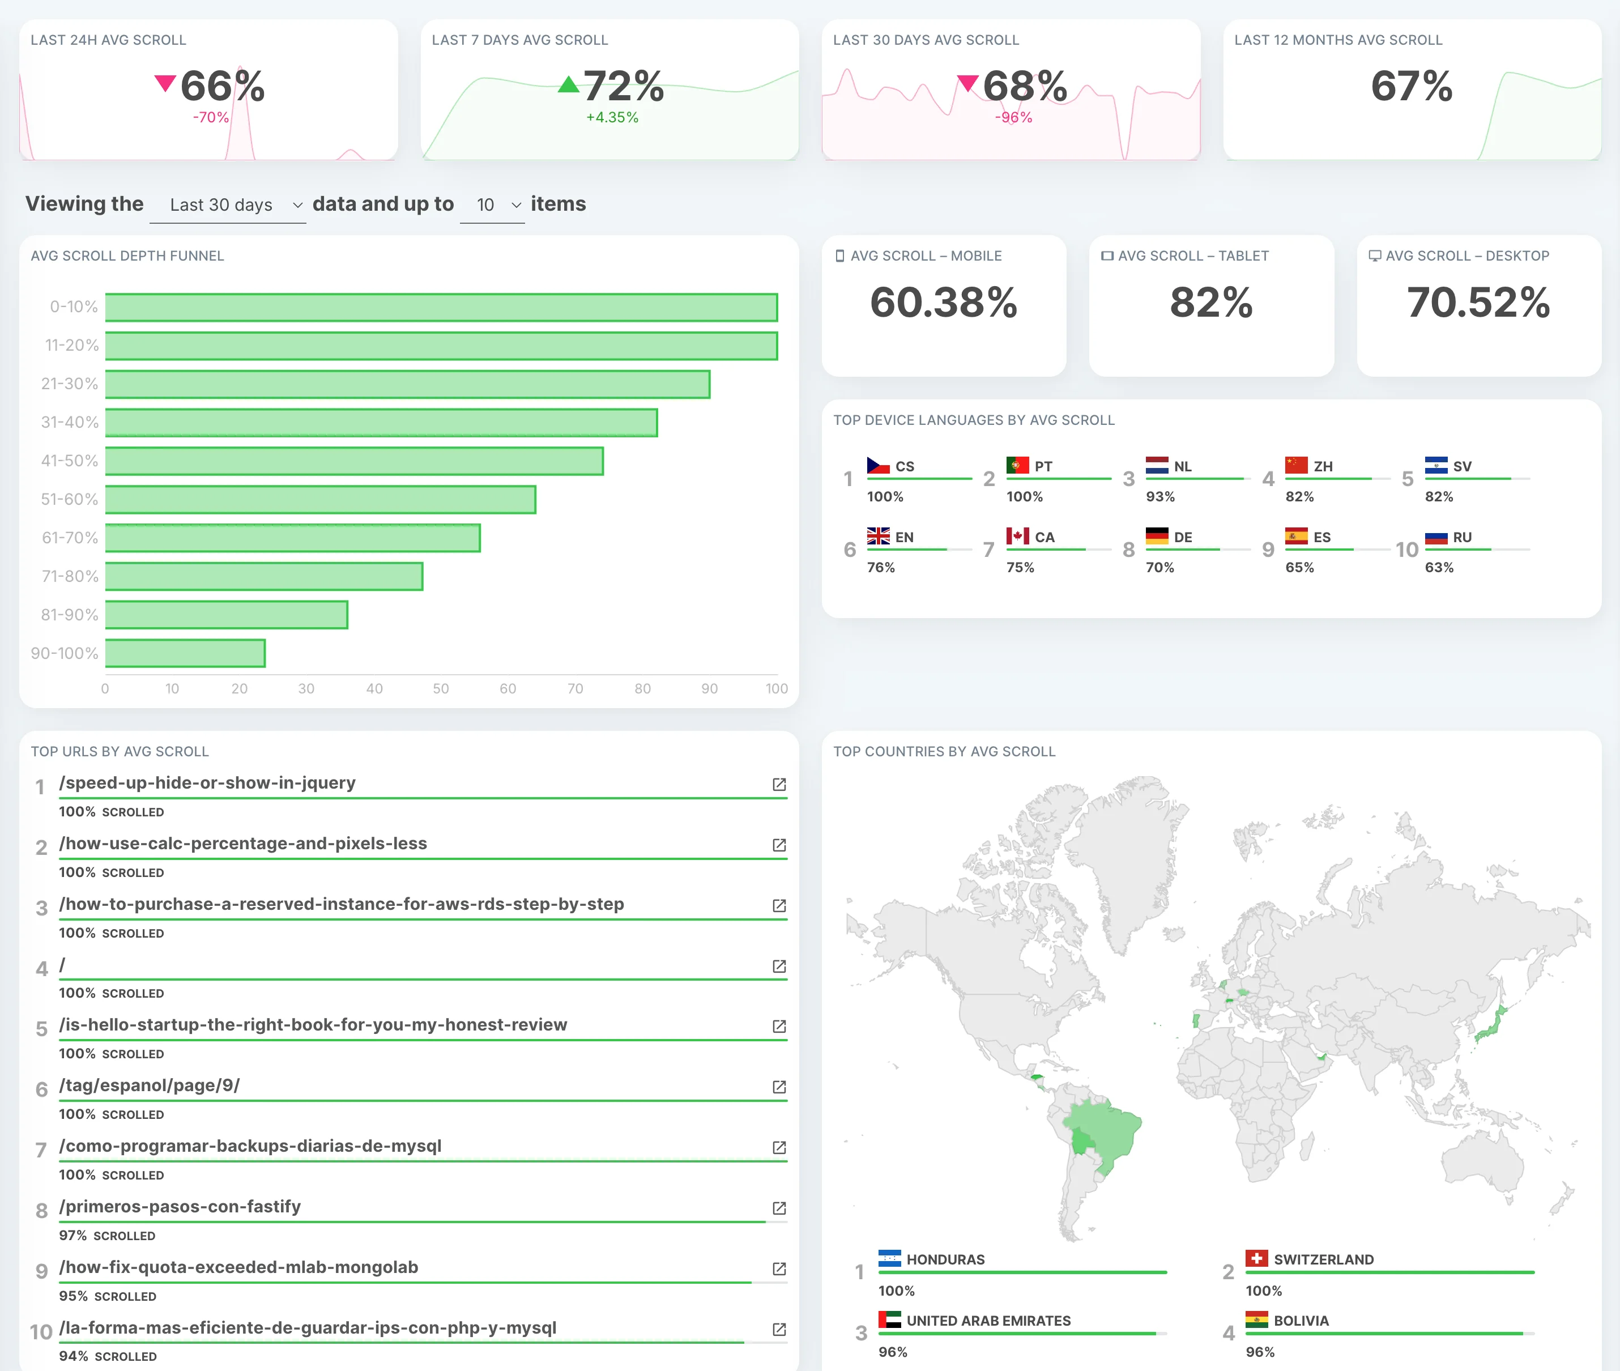
Task: Open the /is-hello-startup-the-right-book review link
Action: (x=313, y=1024)
